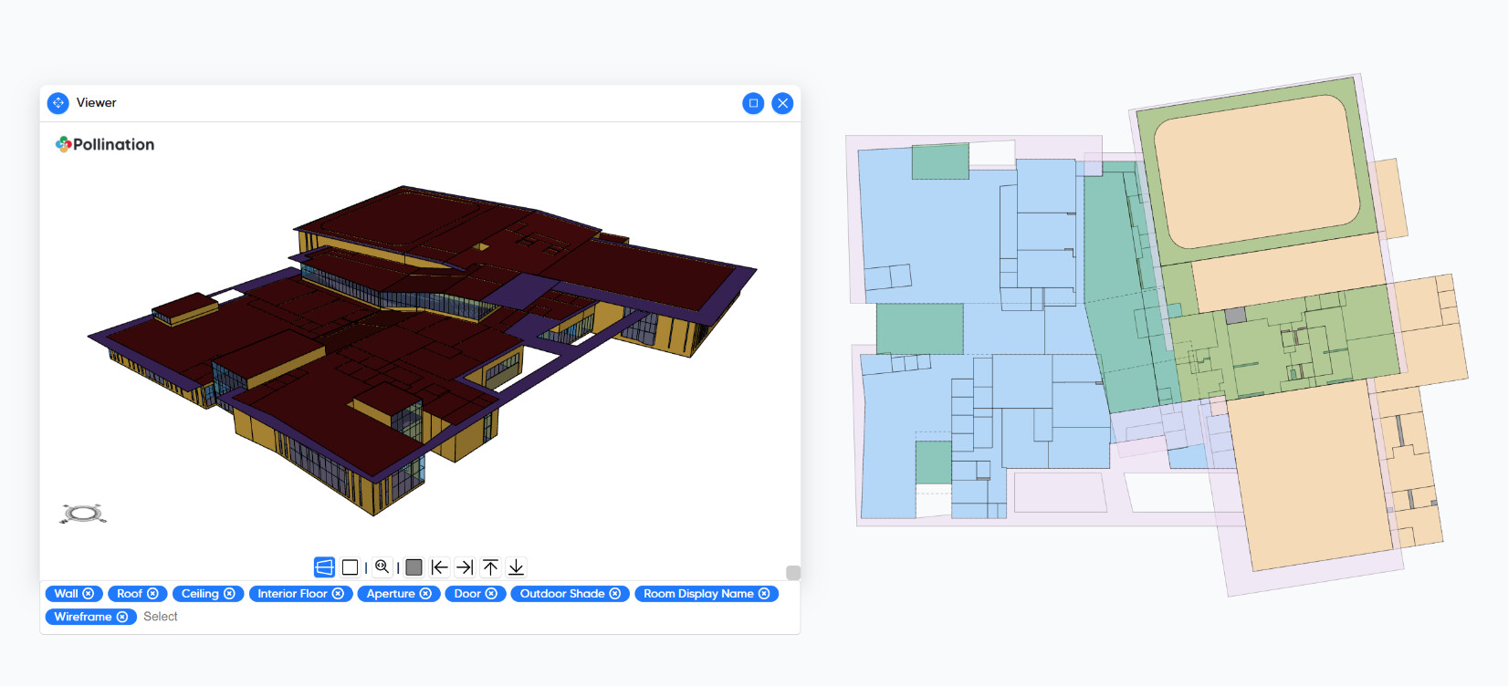Click the down-arrow-to-bar bottom view icon
The width and height of the screenshot is (1508, 686).
coord(516,567)
